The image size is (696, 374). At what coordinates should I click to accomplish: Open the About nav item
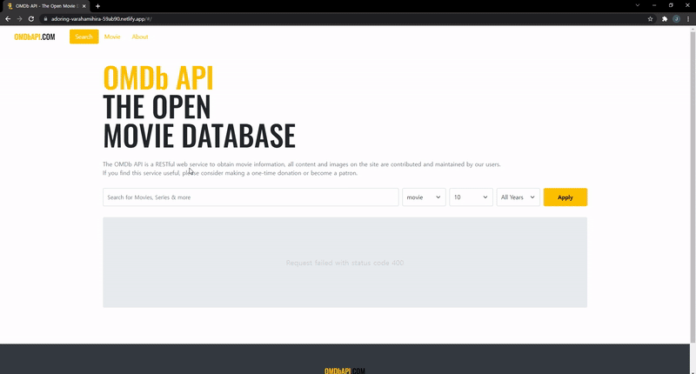[x=140, y=37]
